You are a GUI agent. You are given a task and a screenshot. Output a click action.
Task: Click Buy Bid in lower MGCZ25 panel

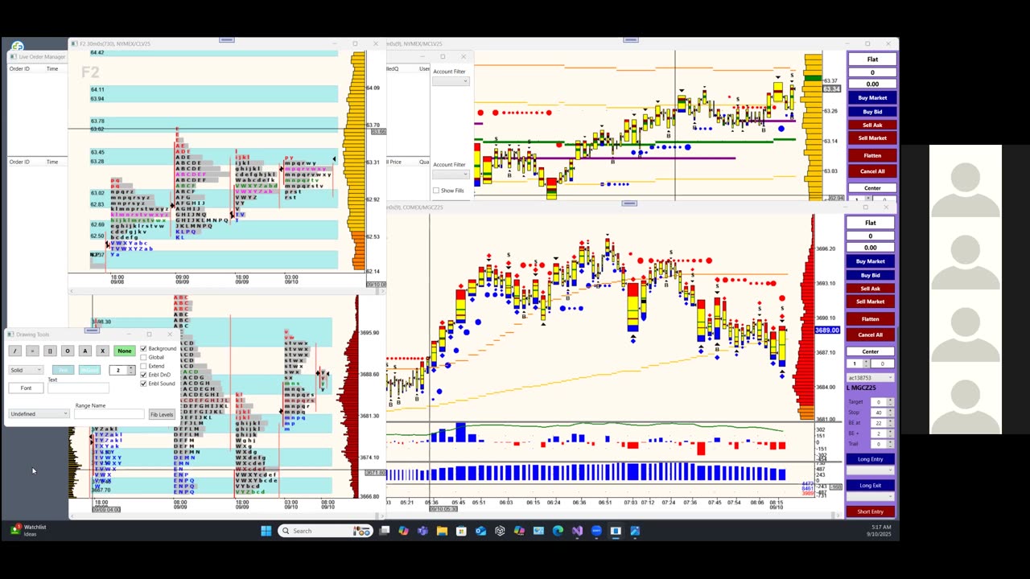870,275
